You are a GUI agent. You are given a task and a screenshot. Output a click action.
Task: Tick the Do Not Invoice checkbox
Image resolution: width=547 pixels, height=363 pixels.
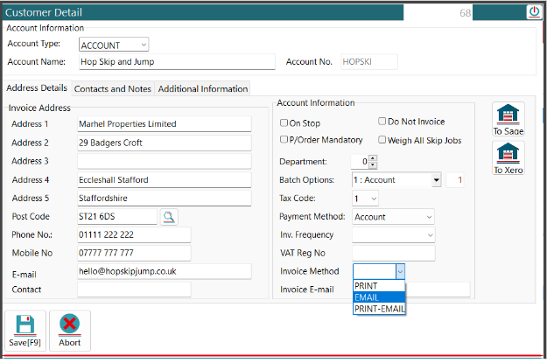382,122
